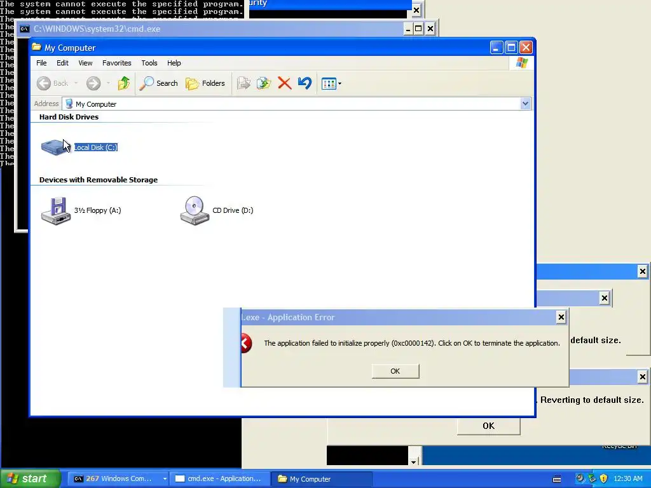Click the first system tray icon beside the keyboard

click(x=580, y=478)
